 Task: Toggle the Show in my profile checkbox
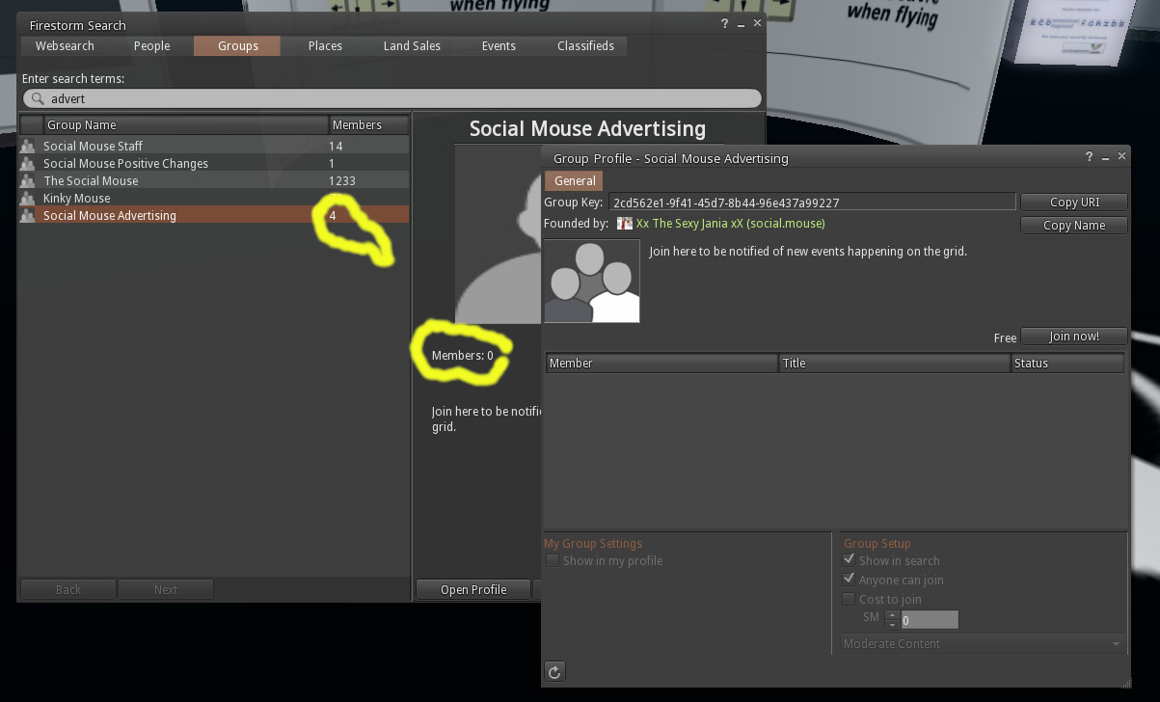[x=553, y=560]
